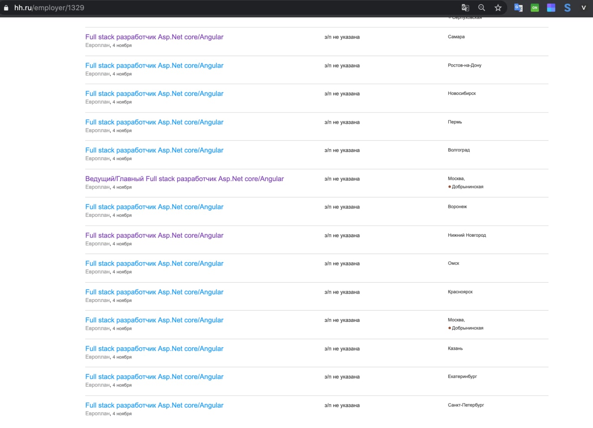Click з/п не указана in Самара row
Screen dimensions: 593x428
342,37
